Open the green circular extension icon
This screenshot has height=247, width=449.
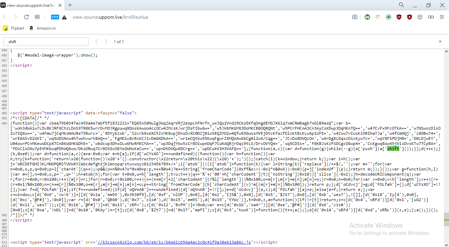[388, 17]
